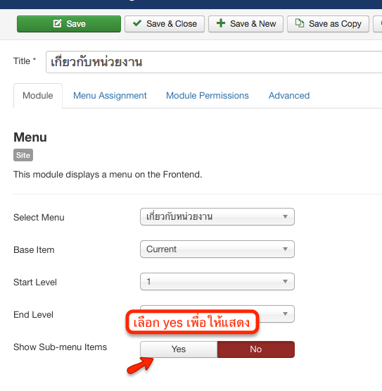This screenshot has width=382, height=391.
Task: Click into the Title input field
Action: [214, 62]
